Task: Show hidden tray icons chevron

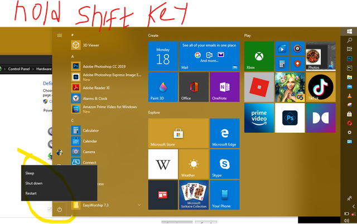Action: pos(354,207)
